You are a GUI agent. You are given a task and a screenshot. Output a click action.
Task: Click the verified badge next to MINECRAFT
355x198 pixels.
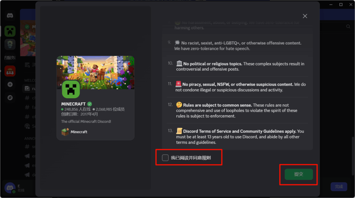point(90,104)
